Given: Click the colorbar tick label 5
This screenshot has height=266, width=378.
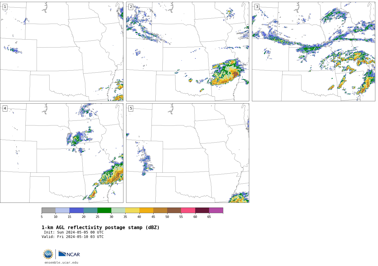Looking at the screenshot, I should coord(42,217).
